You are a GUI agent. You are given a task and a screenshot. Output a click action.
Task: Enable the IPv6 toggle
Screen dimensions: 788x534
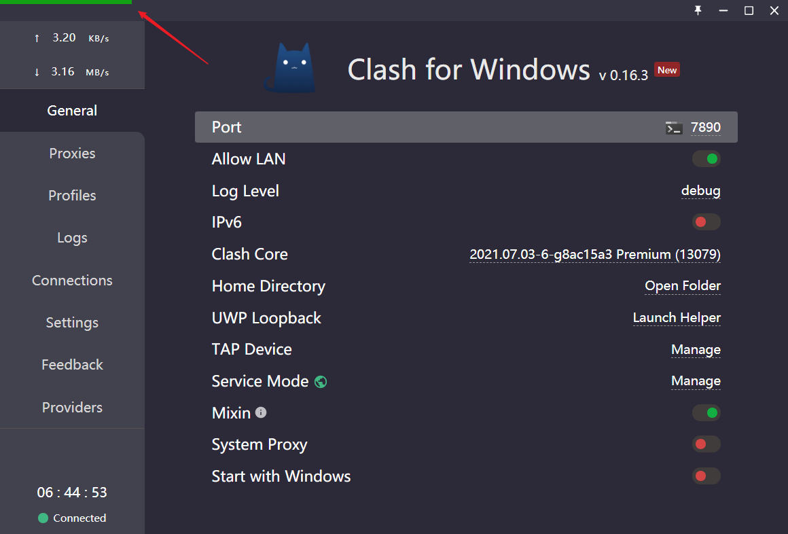706,221
